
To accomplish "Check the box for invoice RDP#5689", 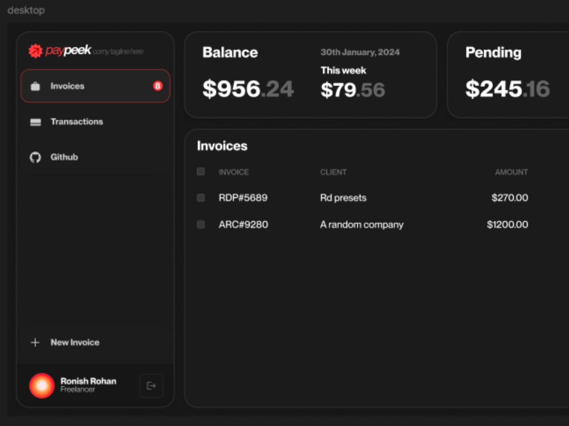I will point(201,198).
